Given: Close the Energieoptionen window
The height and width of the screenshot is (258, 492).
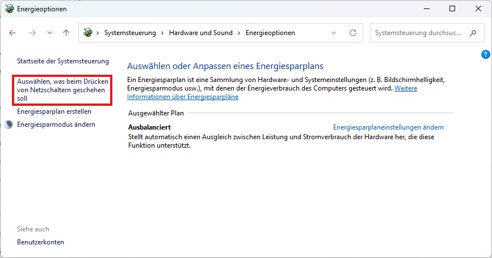Looking at the screenshot, I should pyautogui.click(x=478, y=8).
